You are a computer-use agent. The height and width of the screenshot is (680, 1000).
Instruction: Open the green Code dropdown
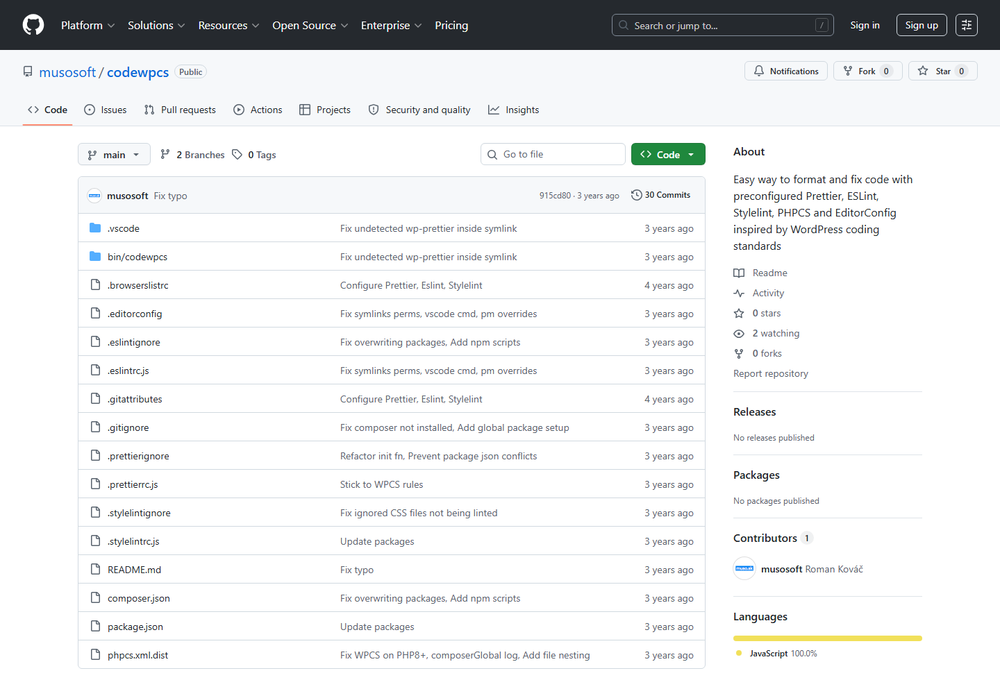[668, 154]
